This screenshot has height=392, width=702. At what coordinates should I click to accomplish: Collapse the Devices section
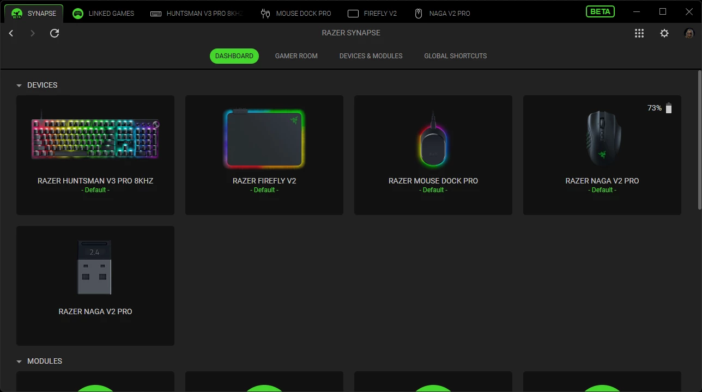pyautogui.click(x=19, y=85)
